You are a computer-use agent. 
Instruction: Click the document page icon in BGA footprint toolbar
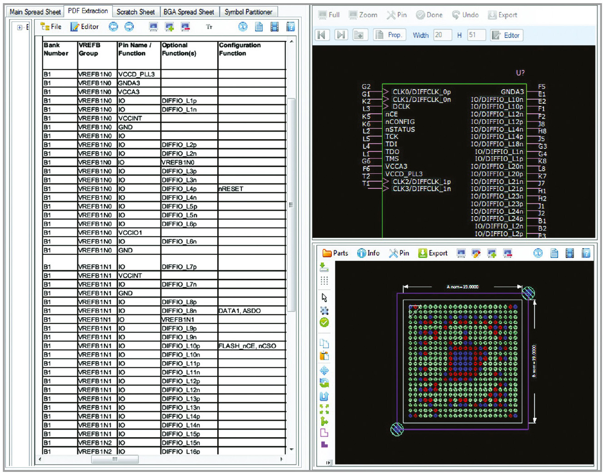[554, 253]
